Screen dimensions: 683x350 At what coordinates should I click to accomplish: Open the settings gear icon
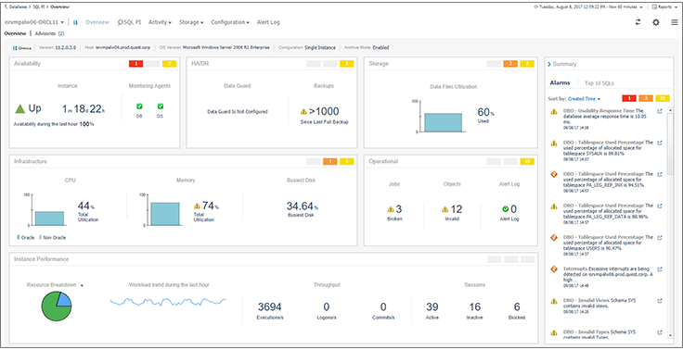pyautogui.click(x=655, y=22)
